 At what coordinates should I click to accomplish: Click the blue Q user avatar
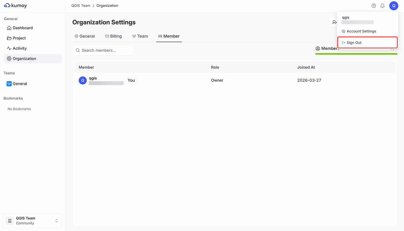click(x=394, y=6)
